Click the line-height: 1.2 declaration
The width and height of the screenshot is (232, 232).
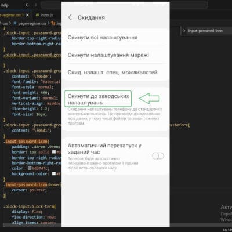pos(30,108)
